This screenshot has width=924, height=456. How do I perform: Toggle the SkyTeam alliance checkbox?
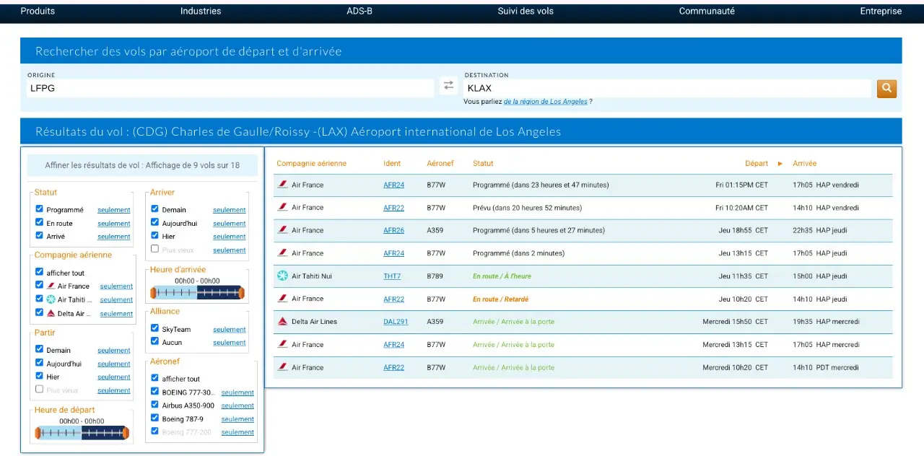154,328
